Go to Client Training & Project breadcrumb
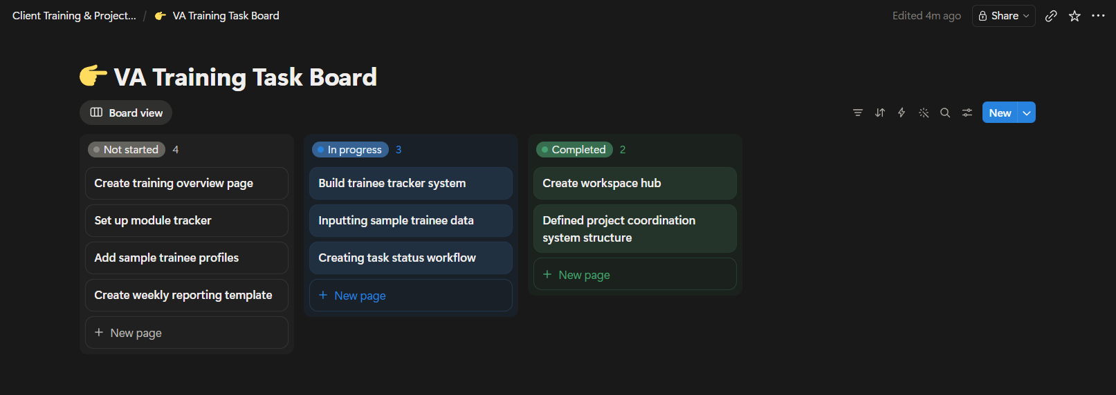The height and width of the screenshot is (395, 1116). pyautogui.click(x=74, y=15)
